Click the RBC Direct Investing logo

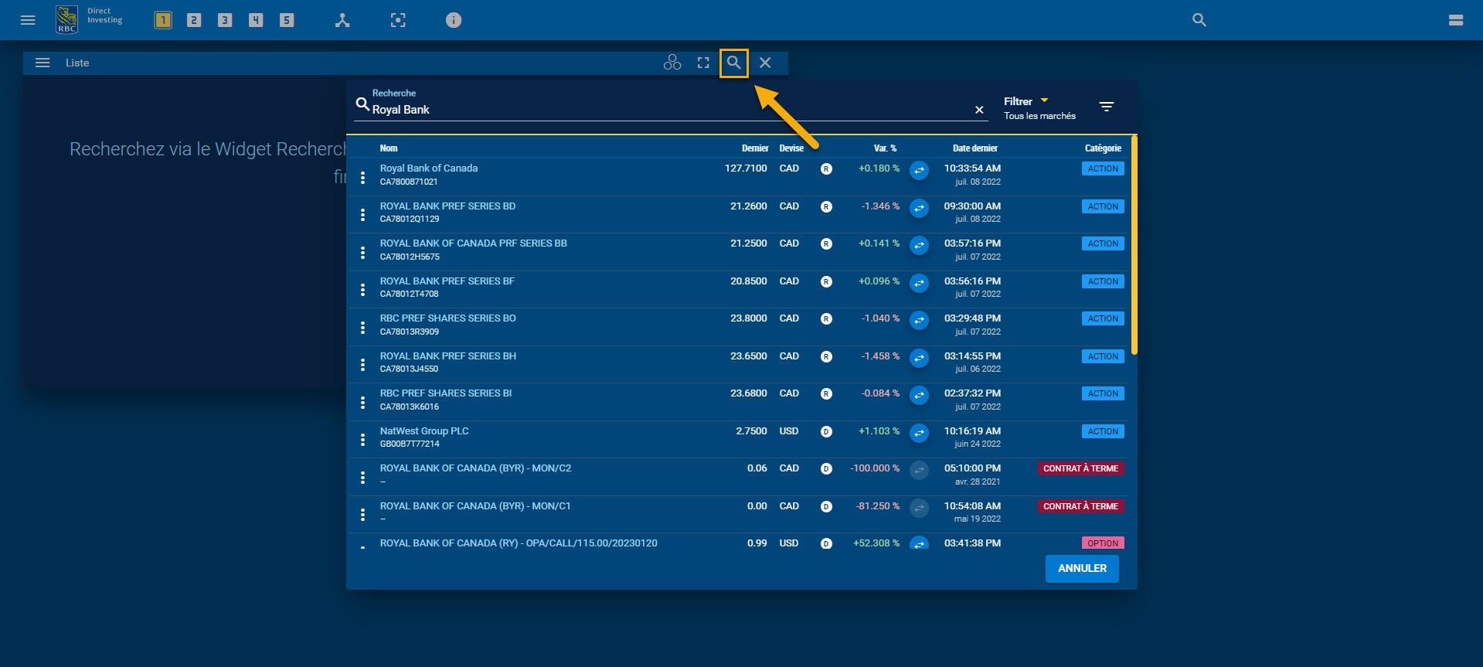tap(89, 19)
